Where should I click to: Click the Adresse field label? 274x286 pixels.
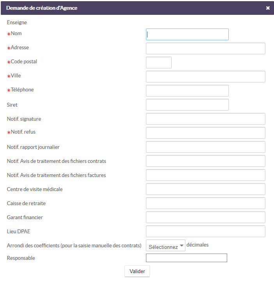20,47
